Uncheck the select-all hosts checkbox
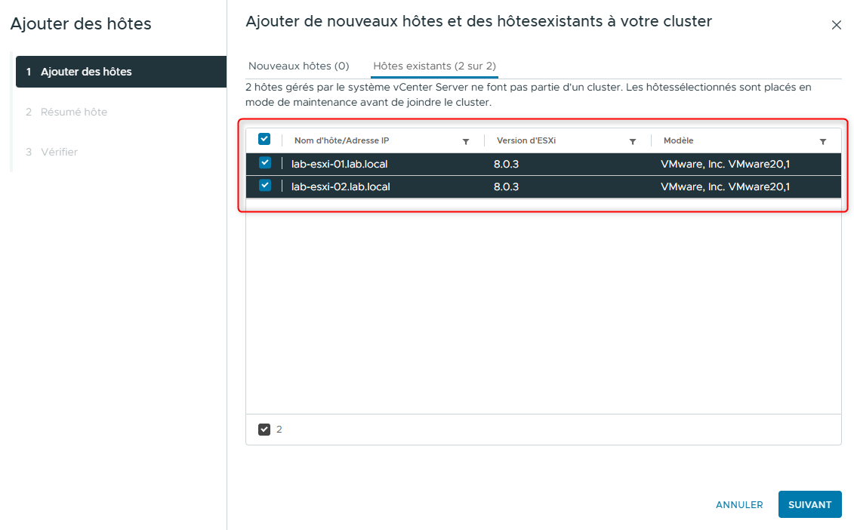This screenshot has height=530, width=854. coord(264,139)
